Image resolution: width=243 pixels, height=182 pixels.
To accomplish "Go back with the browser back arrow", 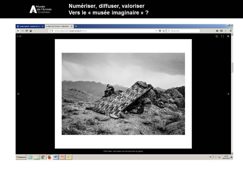I will pyautogui.click(x=18, y=31).
